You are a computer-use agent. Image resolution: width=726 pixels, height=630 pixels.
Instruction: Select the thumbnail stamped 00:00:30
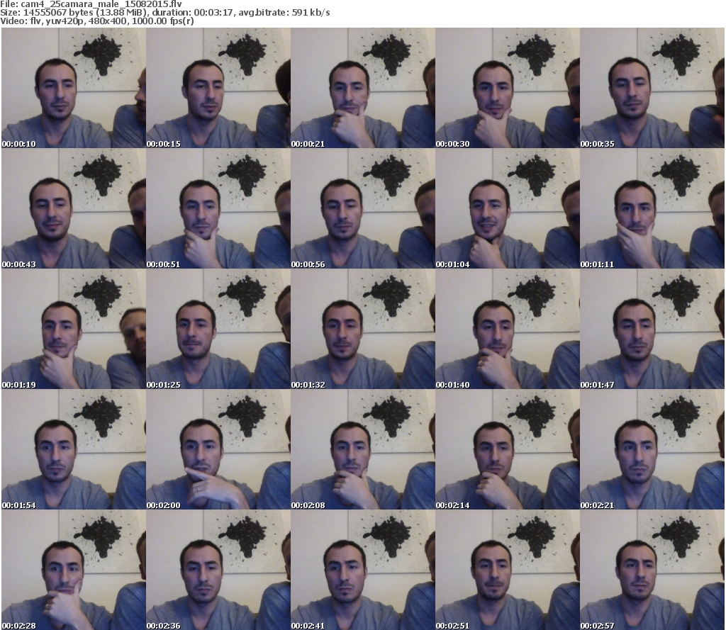point(508,88)
